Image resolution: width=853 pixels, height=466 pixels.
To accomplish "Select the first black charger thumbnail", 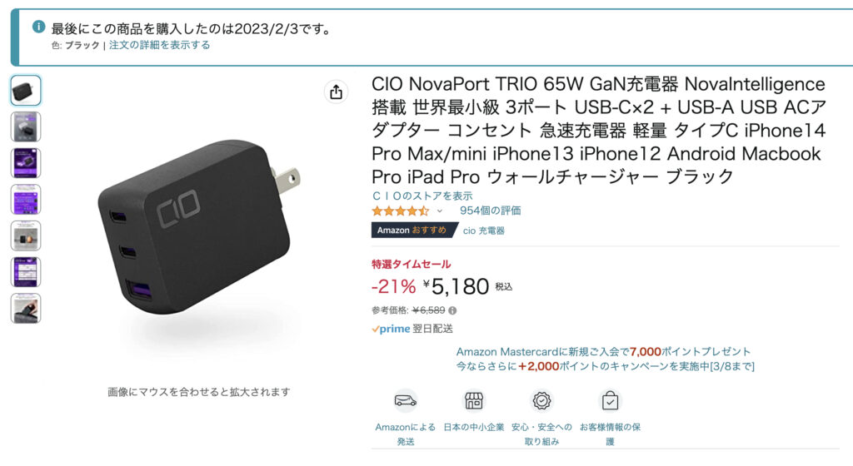I will point(26,90).
